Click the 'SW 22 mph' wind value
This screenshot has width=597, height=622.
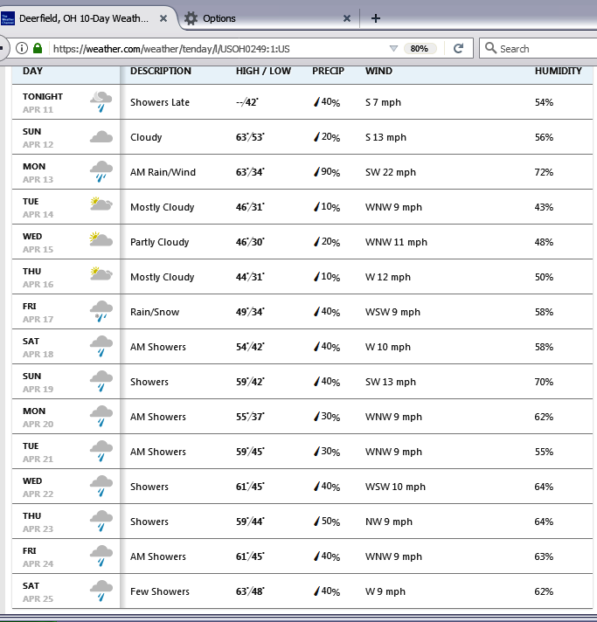[391, 172]
